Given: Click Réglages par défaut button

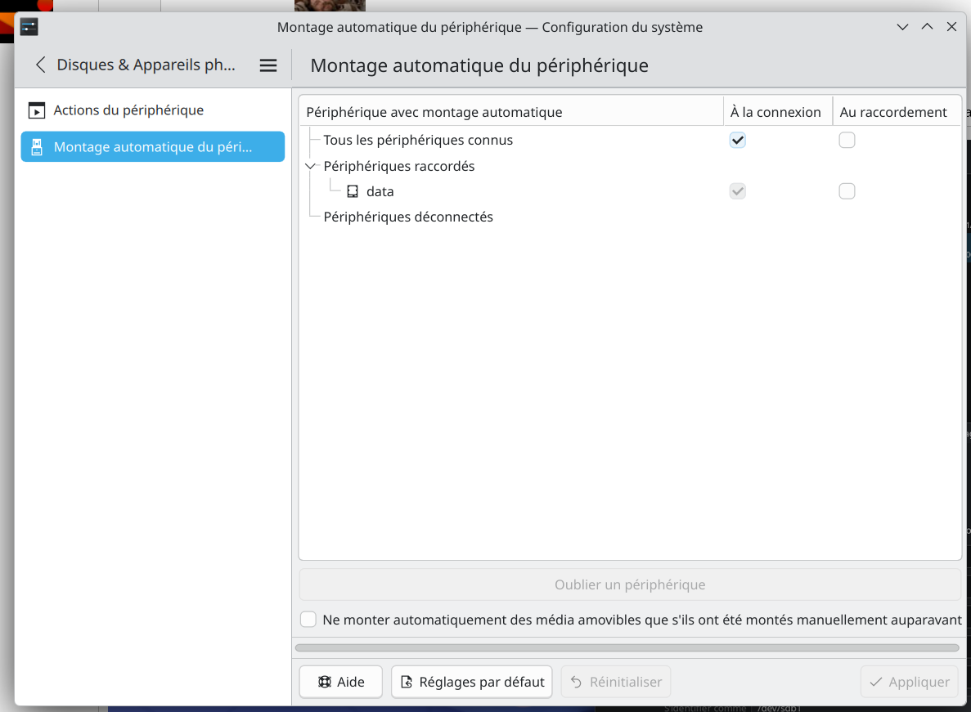Looking at the screenshot, I should (x=472, y=682).
